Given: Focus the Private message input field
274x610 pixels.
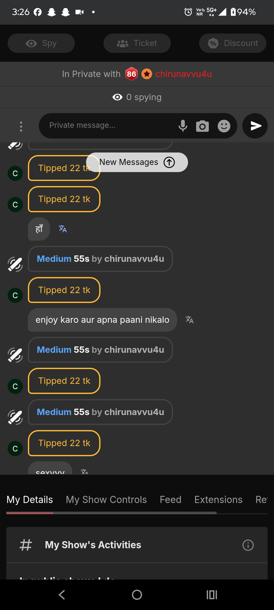Looking at the screenshot, I should pyautogui.click(x=109, y=125).
